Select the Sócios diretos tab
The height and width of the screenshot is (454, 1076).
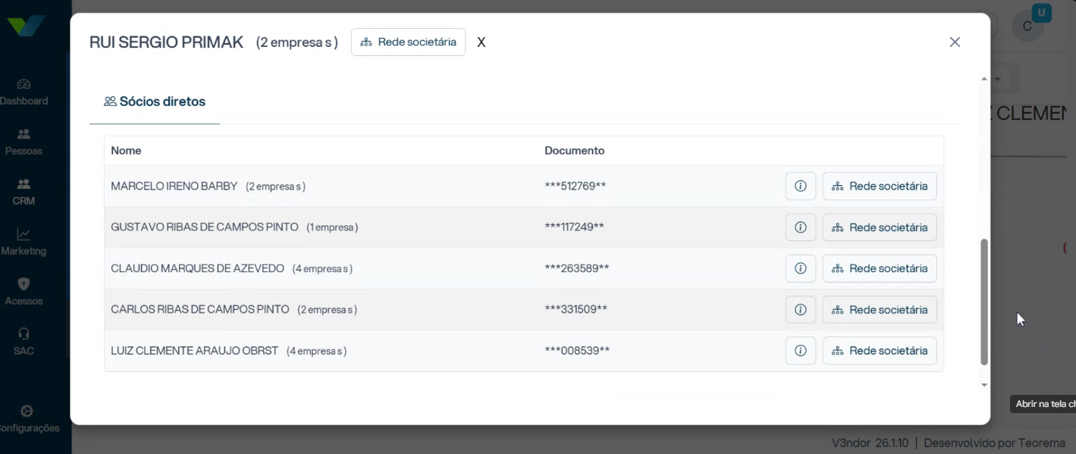click(x=155, y=102)
